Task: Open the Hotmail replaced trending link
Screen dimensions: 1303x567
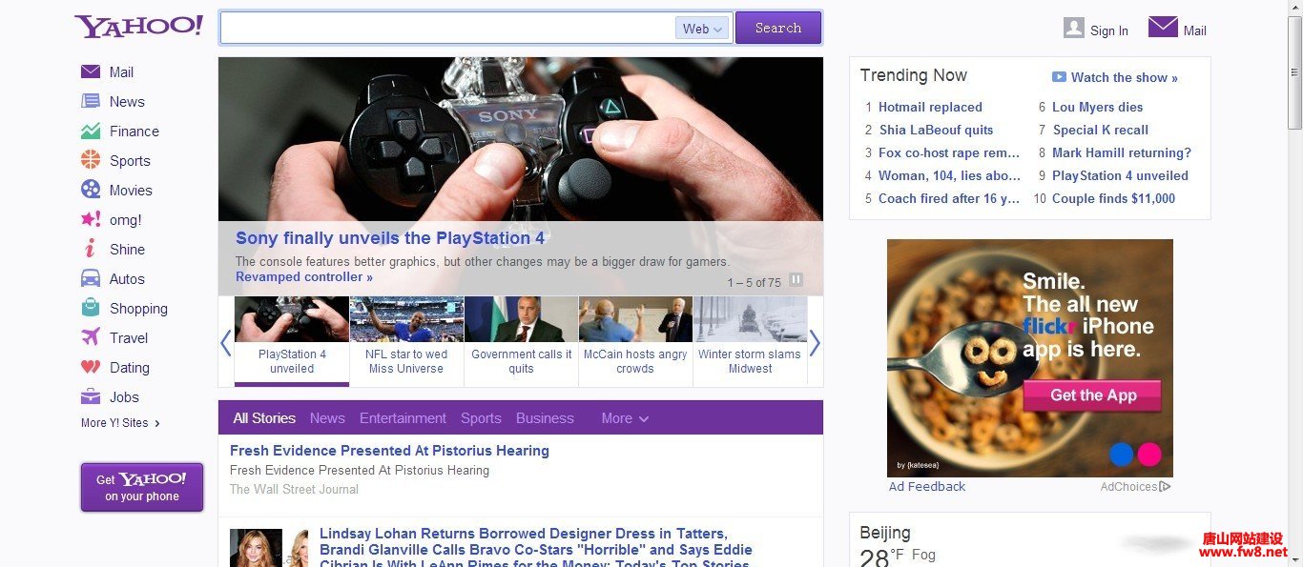Action: (x=930, y=108)
